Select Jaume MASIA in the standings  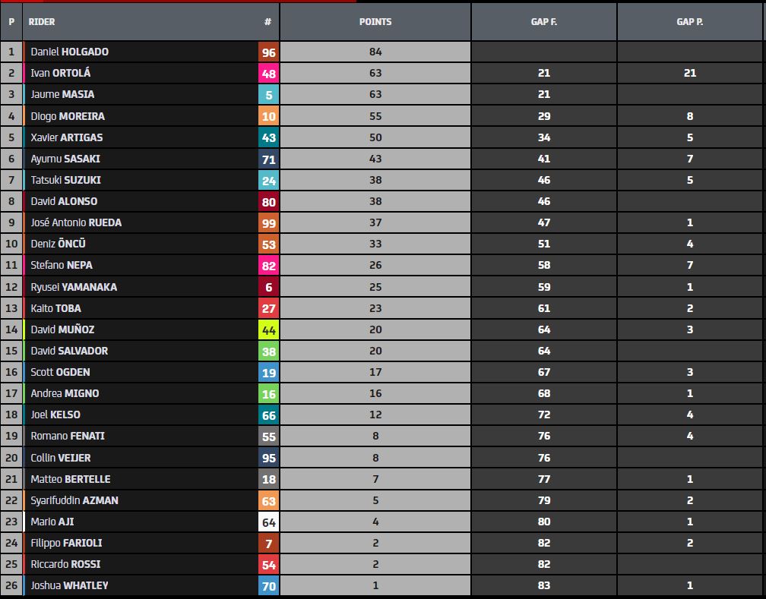click(62, 95)
